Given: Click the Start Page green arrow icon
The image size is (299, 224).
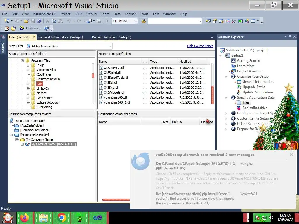Looking at the screenshot, I should pyautogui.click(x=240, y=21).
